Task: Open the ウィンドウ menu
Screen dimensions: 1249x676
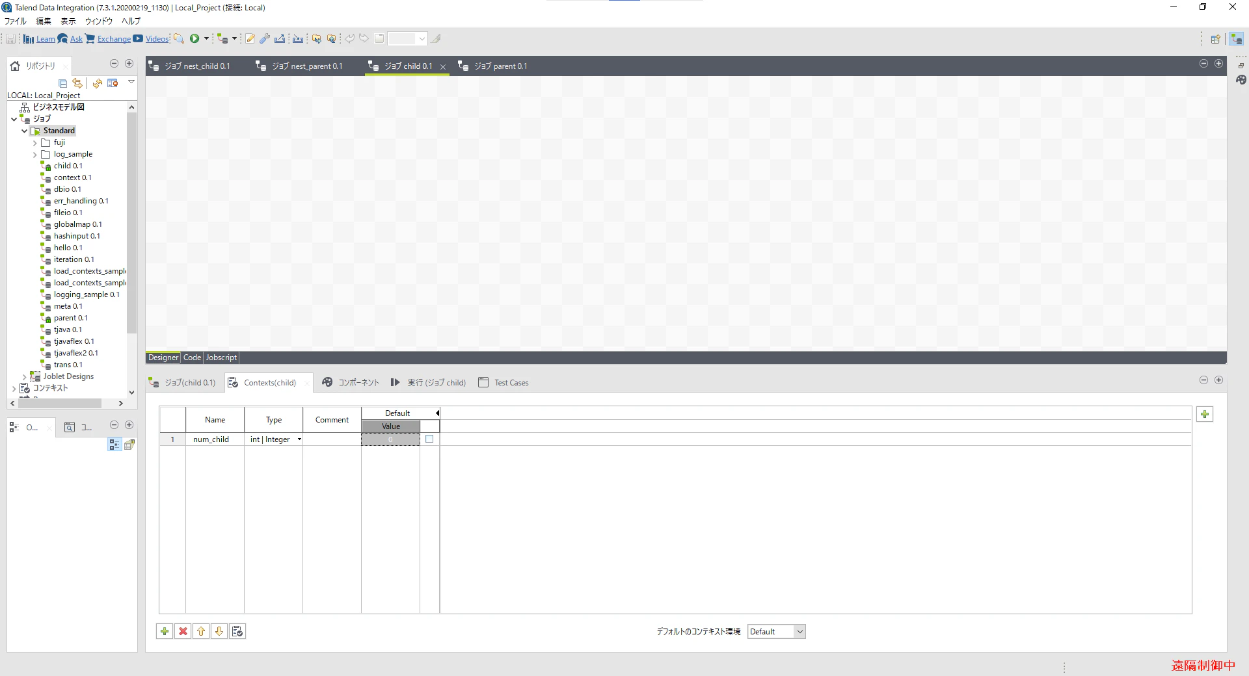Action: coord(99,21)
